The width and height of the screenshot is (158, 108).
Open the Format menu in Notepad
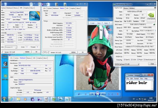point(136,78)
